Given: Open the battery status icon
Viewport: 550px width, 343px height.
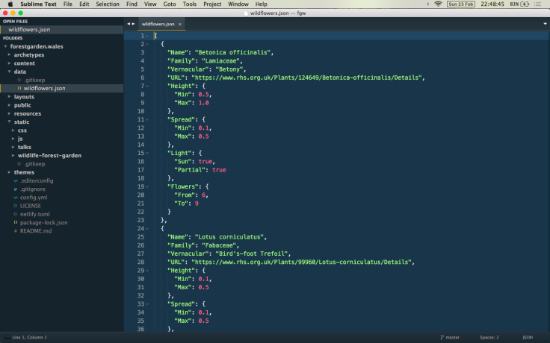Looking at the screenshot, I should coord(525,4).
